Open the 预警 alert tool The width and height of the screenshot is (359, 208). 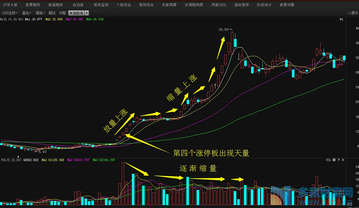point(63,13)
